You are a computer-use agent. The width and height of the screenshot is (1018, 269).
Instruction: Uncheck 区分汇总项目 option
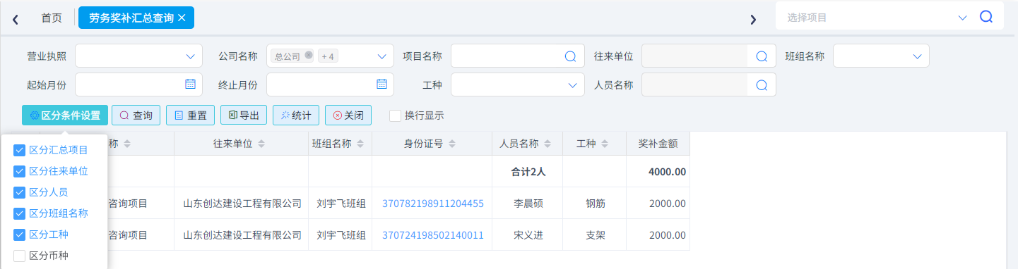(19, 149)
